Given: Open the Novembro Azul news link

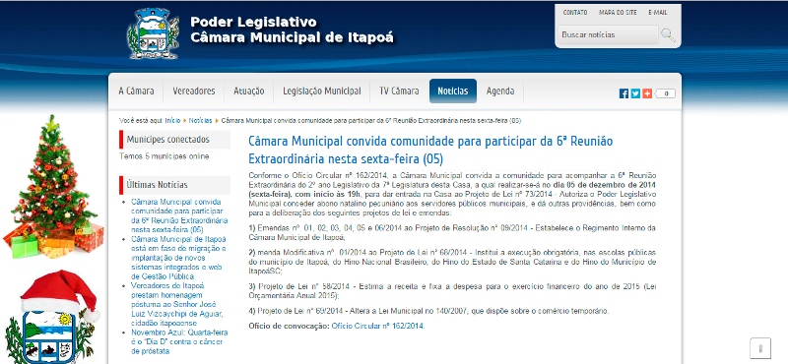Looking at the screenshot, I should click(179, 341).
